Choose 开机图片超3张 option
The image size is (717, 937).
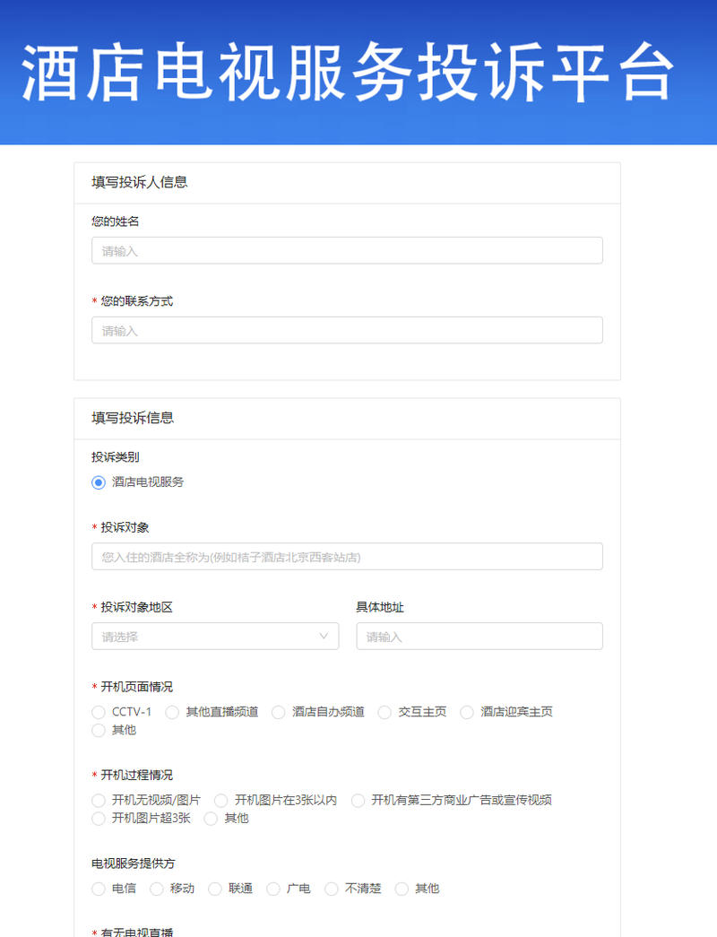pyautogui.click(x=99, y=819)
